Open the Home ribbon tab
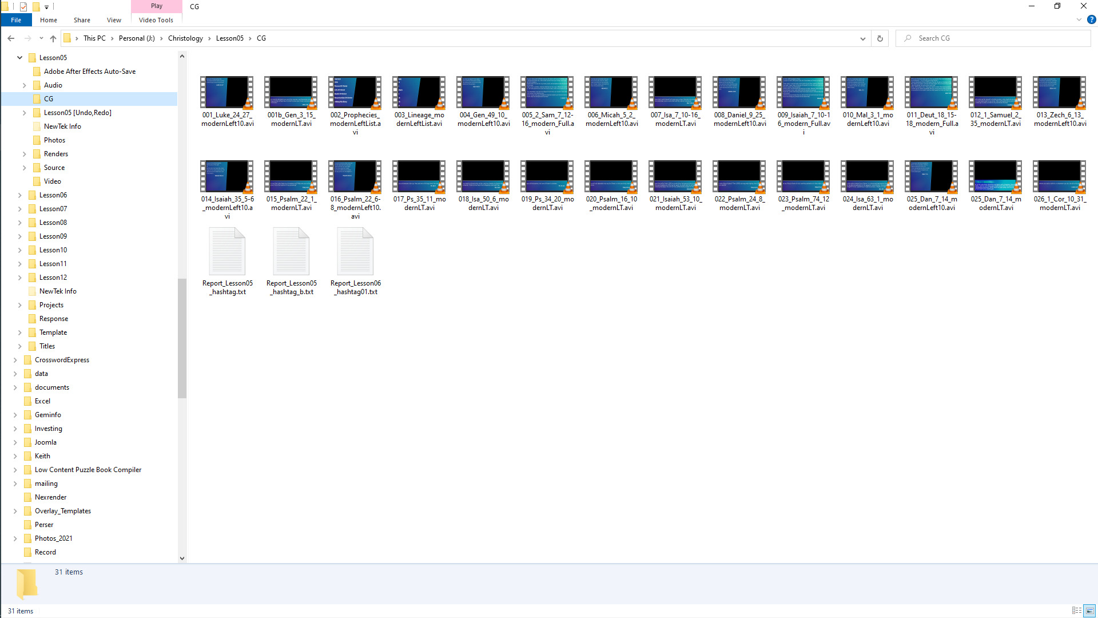Viewport: 1098px width, 618px height. 49,20
